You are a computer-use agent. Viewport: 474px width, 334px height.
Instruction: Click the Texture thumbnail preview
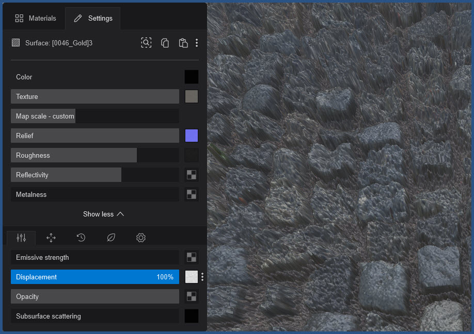tap(191, 96)
